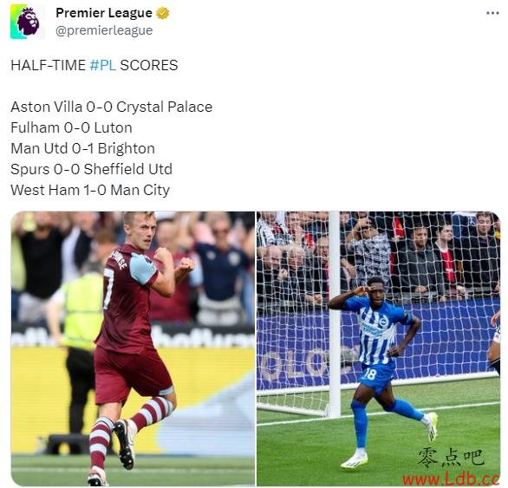
Task: Click the www.Ldb.cc watermark URL
Action: click(x=451, y=479)
